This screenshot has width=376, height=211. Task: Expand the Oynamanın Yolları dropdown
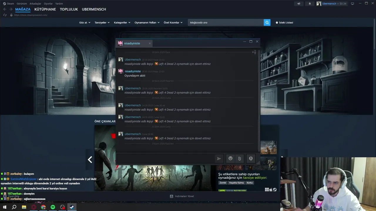(x=147, y=23)
